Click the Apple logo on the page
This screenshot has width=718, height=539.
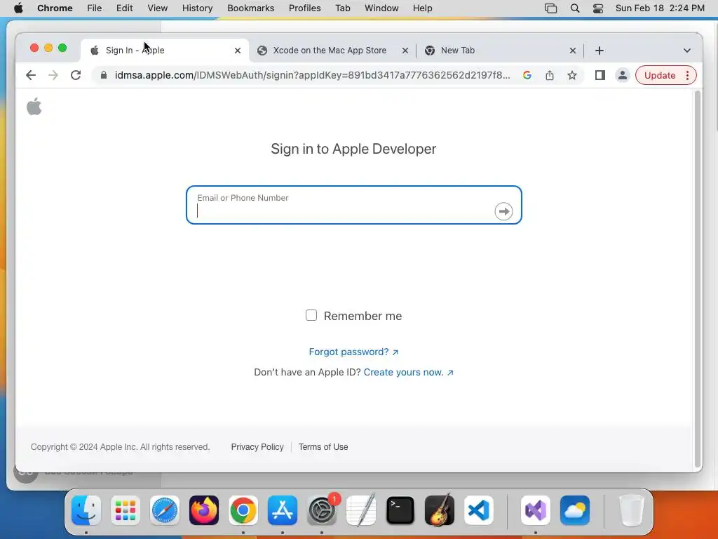34,107
